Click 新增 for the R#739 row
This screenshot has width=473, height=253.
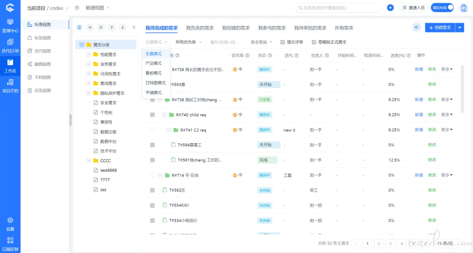point(419,69)
